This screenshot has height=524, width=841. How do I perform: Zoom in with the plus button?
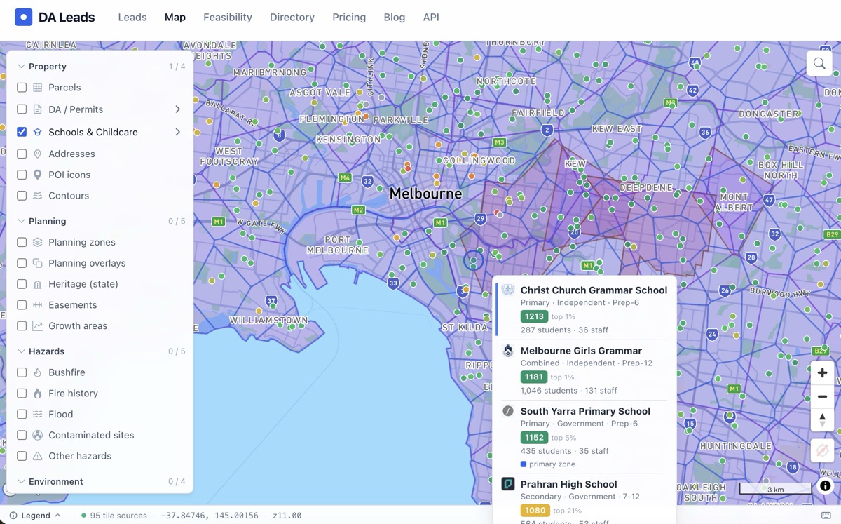[x=823, y=373]
